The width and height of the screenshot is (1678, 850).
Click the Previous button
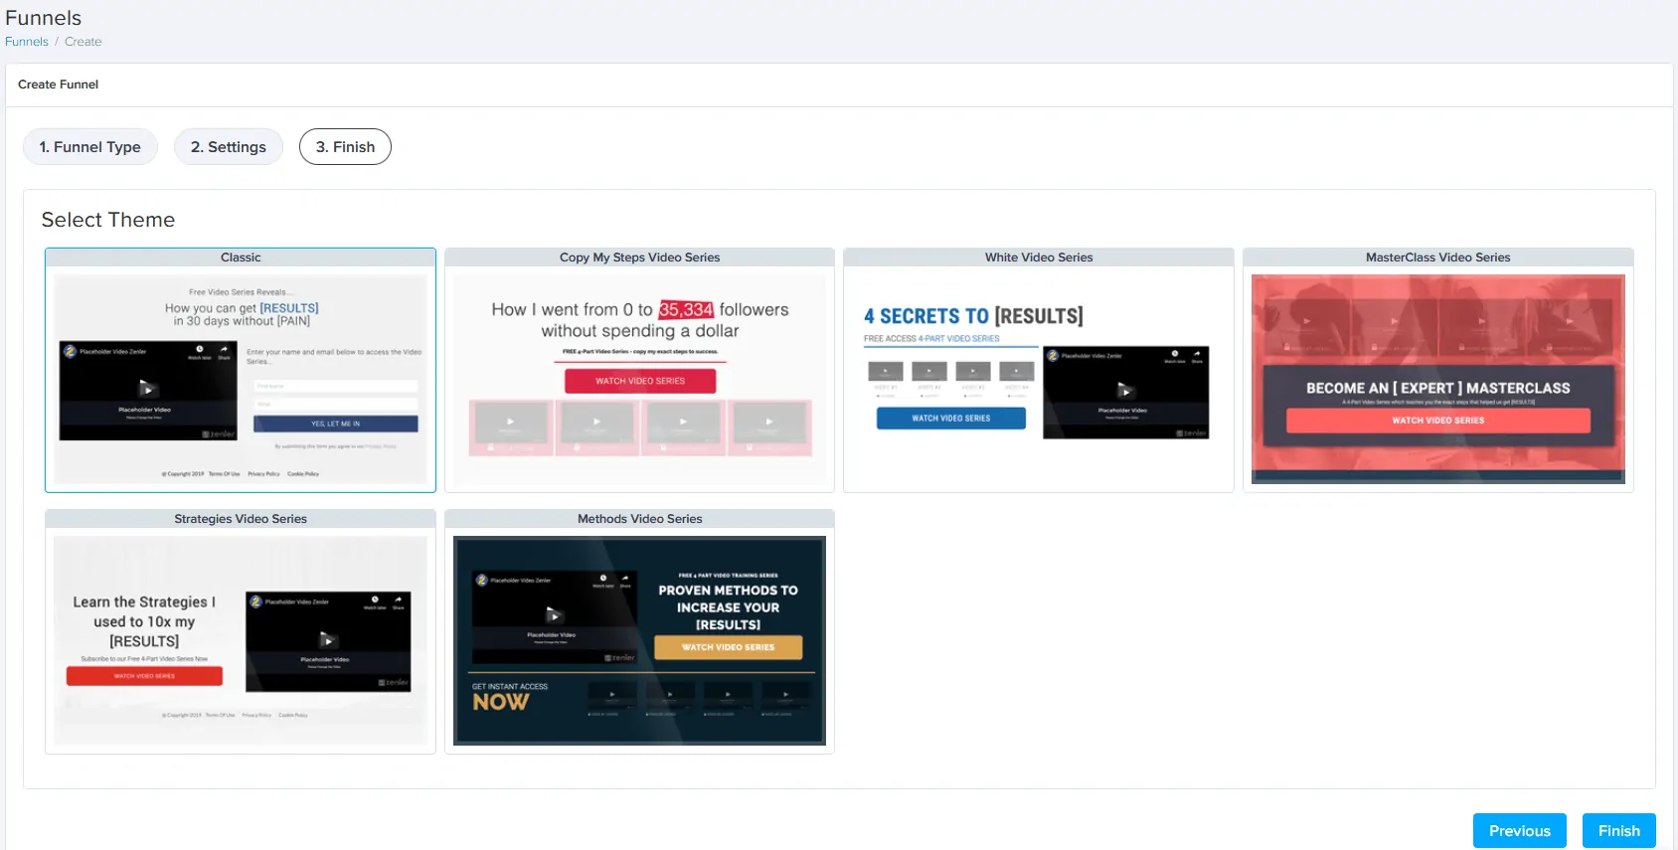1520,831
